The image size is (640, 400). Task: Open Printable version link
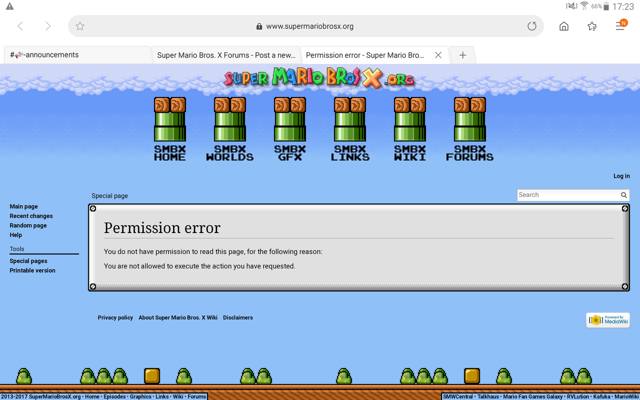(32, 270)
